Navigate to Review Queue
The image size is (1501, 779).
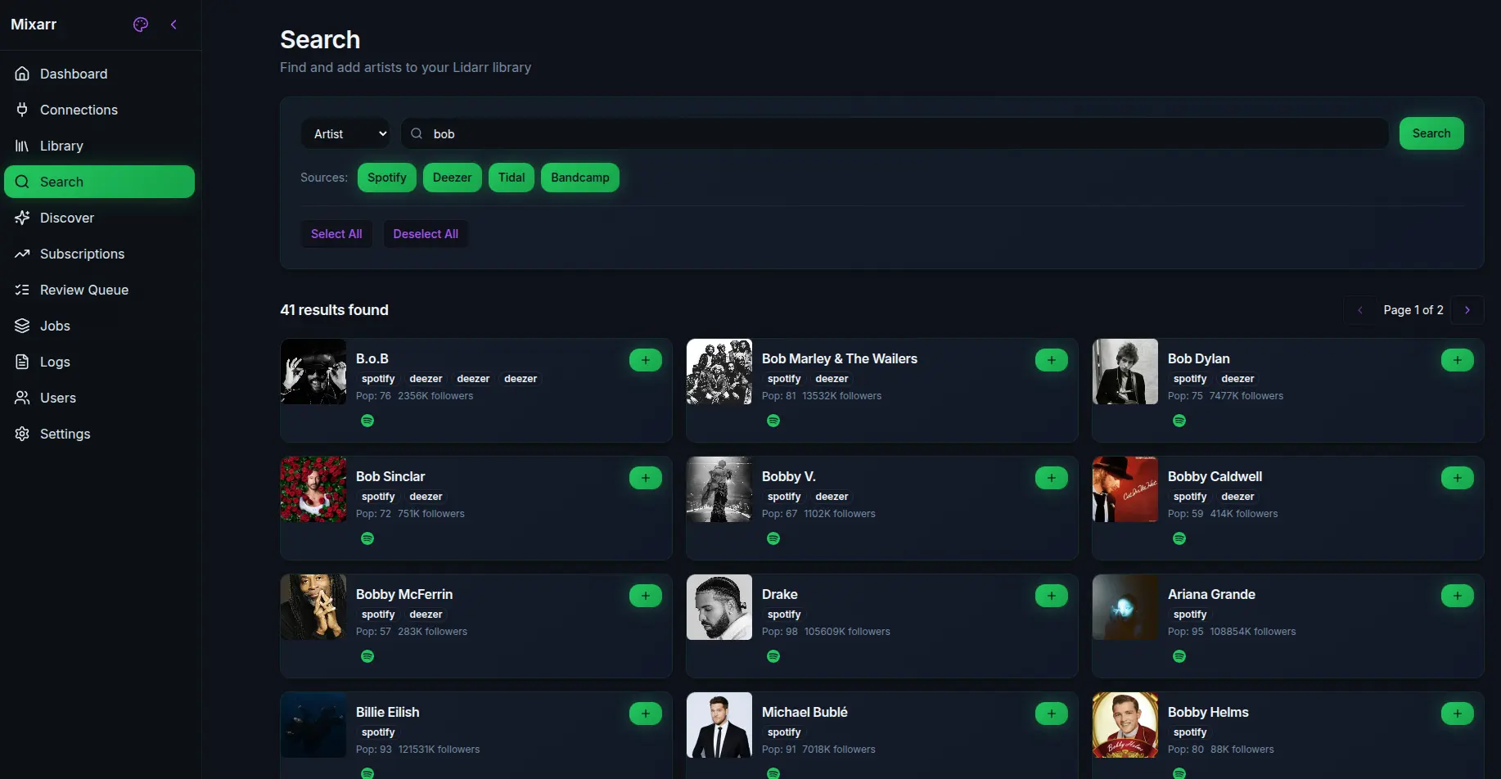pos(84,290)
